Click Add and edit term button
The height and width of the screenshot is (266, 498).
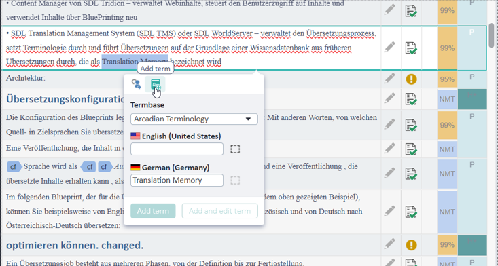(x=219, y=211)
